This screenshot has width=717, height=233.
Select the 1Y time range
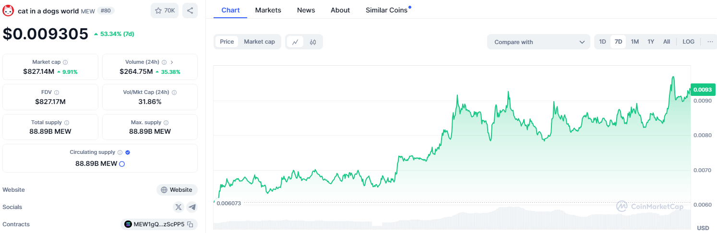(651, 42)
